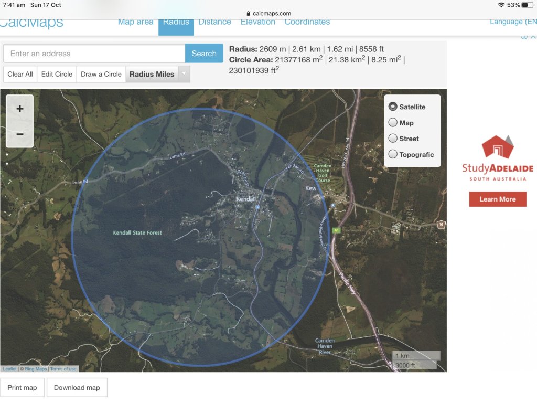Viewport: 537px width, 403px height.
Task: Choose the Street layer radio button
Action: [x=393, y=139]
